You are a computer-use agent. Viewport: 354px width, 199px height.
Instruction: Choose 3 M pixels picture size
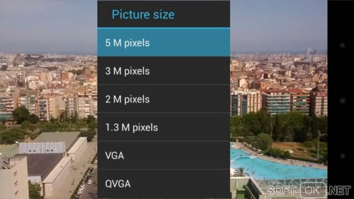tap(164, 71)
